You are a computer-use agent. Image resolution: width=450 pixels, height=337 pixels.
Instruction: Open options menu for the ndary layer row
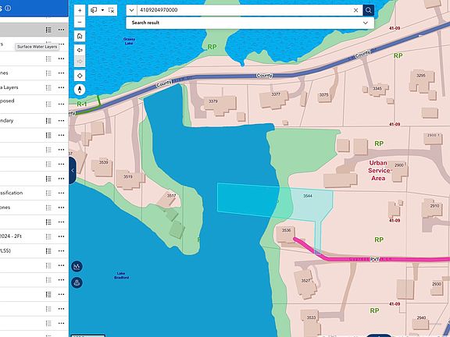(61, 121)
